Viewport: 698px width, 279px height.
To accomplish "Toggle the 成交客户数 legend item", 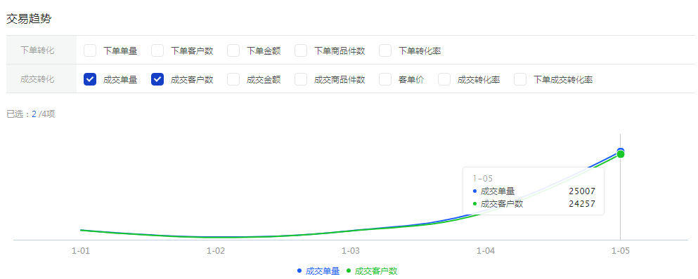I will (x=372, y=271).
